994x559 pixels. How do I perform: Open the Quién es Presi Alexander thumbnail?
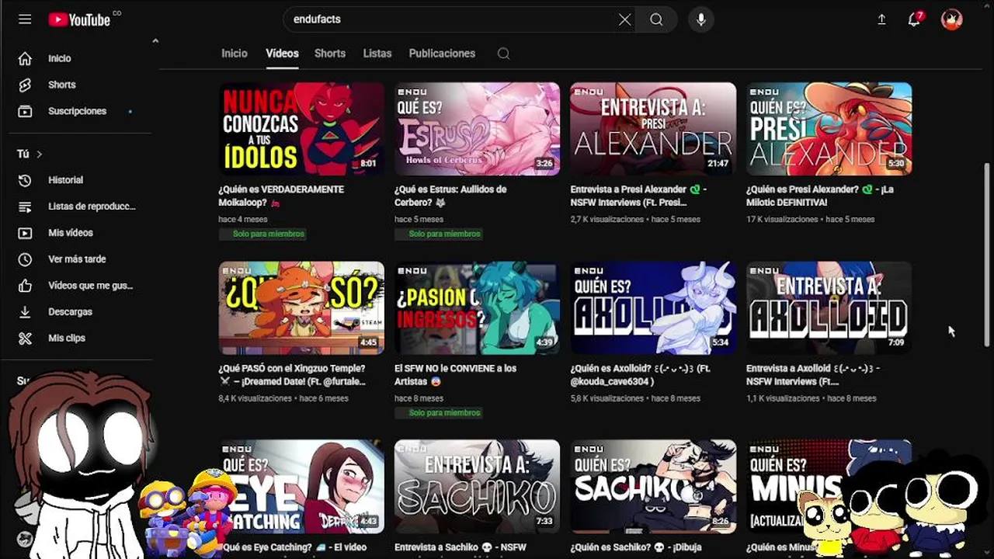(x=829, y=129)
